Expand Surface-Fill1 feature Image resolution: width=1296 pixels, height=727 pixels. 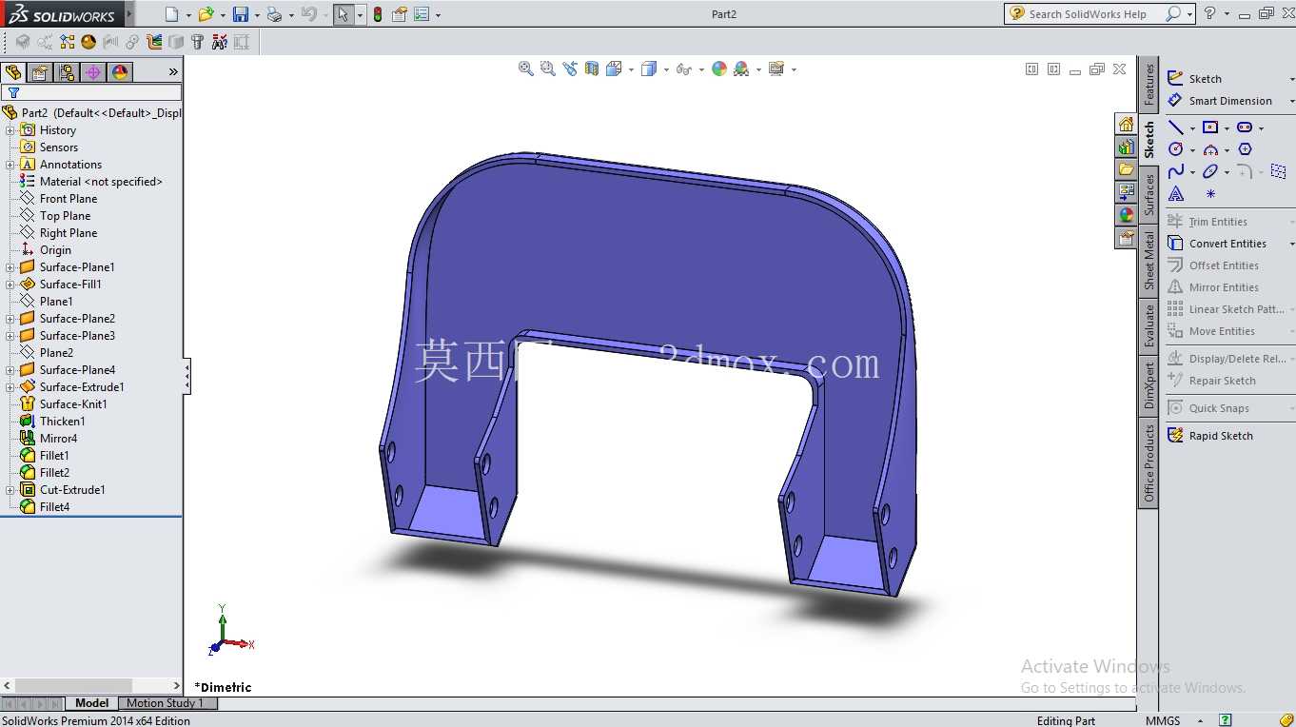click(10, 285)
